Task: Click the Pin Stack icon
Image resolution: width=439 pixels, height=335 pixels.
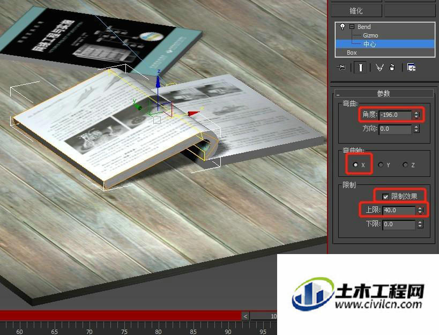Action: [342, 68]
